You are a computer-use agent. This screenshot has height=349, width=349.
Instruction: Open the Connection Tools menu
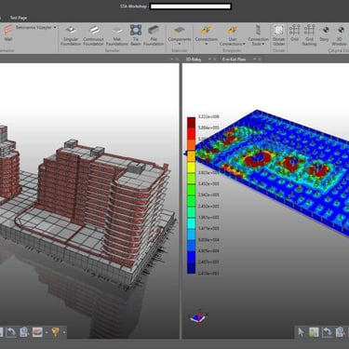click(x=258, y=35)
